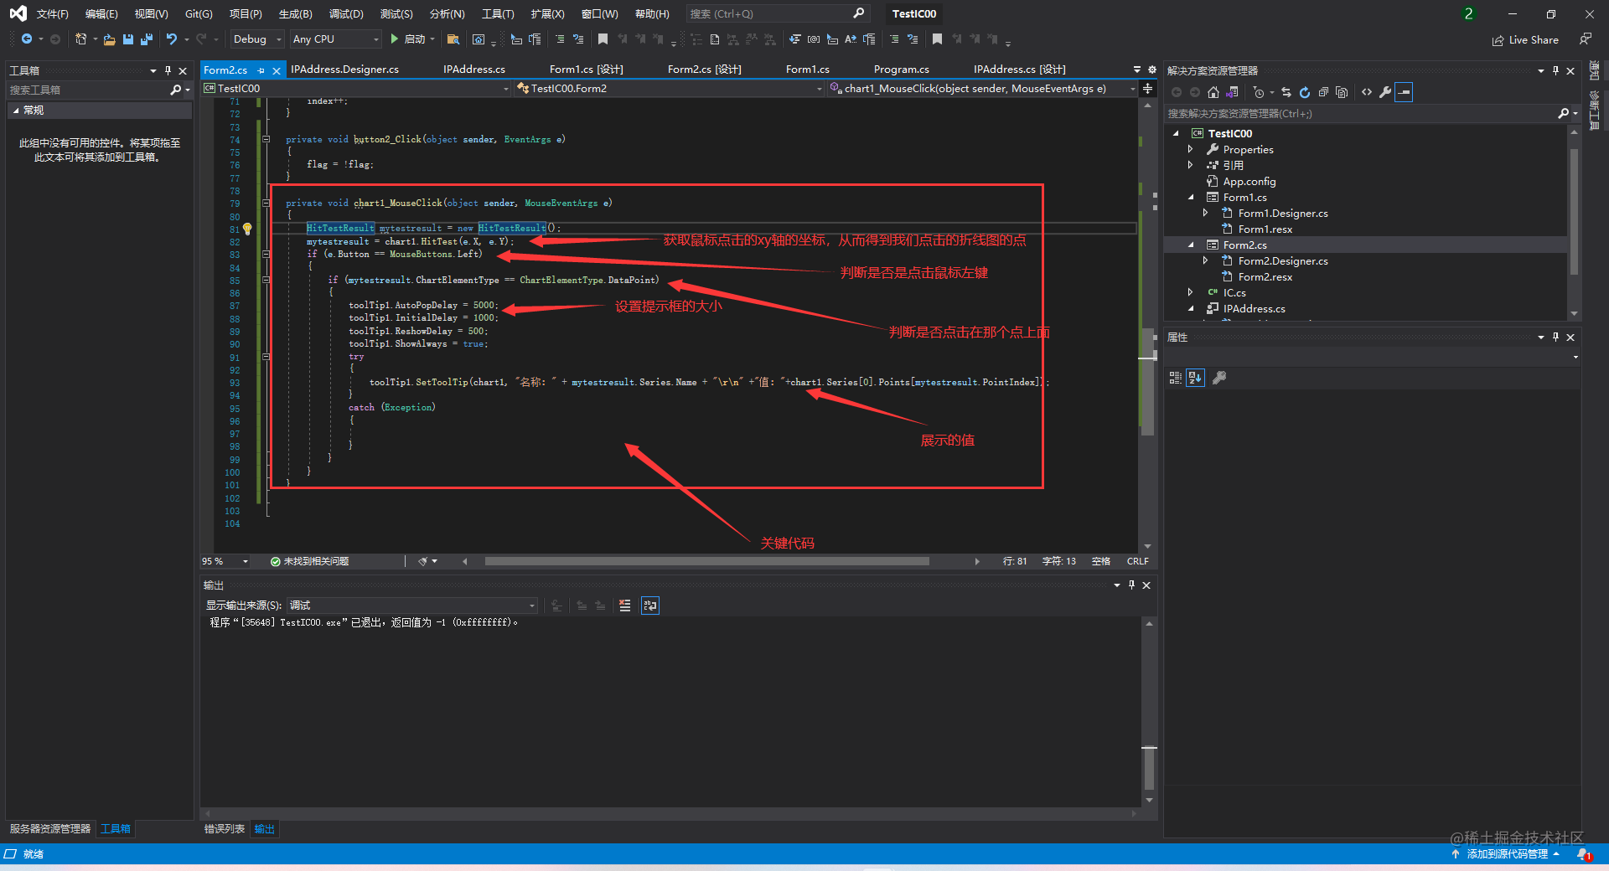Click the editor horizontal scrollbar thumb
The height and width of the screenshot is (871, 1609).
click(x=706, y=561)
